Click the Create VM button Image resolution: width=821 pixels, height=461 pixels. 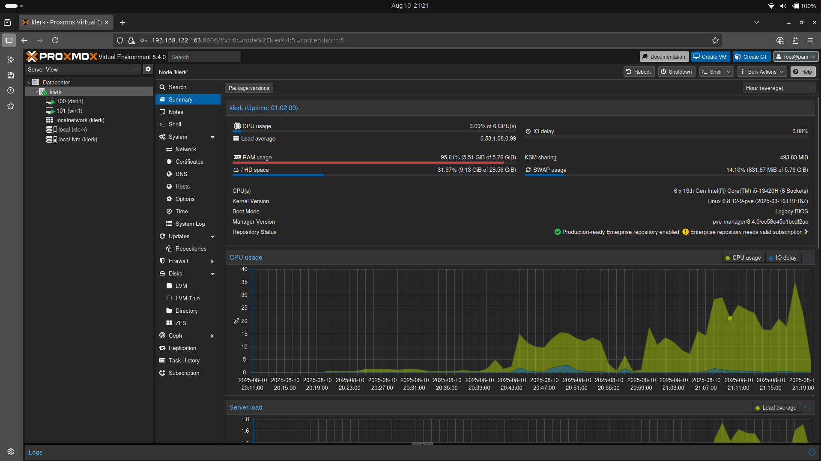710,56
